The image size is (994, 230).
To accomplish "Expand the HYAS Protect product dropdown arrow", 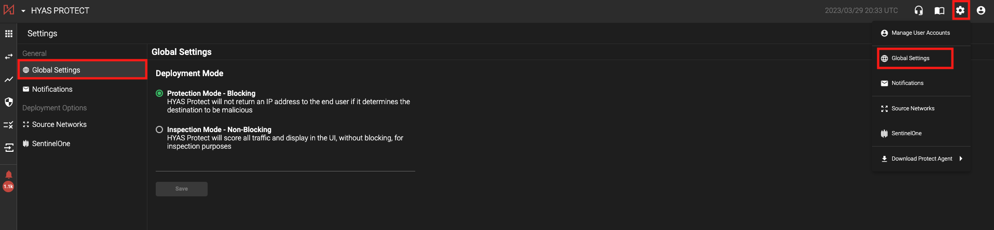I will tap(23, 11).
